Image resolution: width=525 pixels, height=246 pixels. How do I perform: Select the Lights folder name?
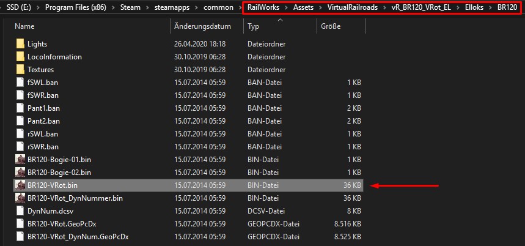click(37, 44)
